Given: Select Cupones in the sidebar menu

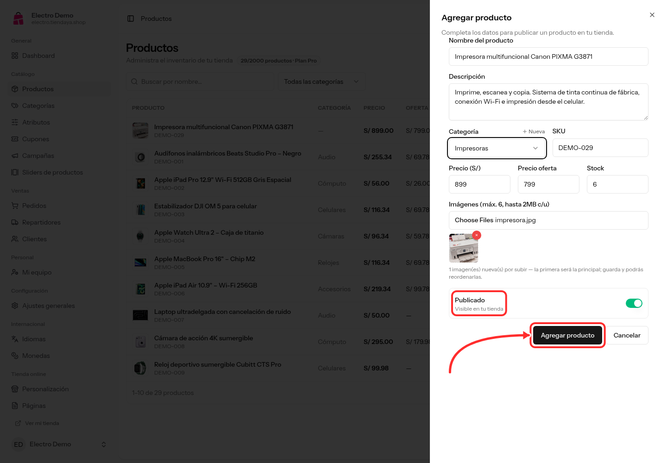Looking at the screenshot, I should (x=59, y=139).
